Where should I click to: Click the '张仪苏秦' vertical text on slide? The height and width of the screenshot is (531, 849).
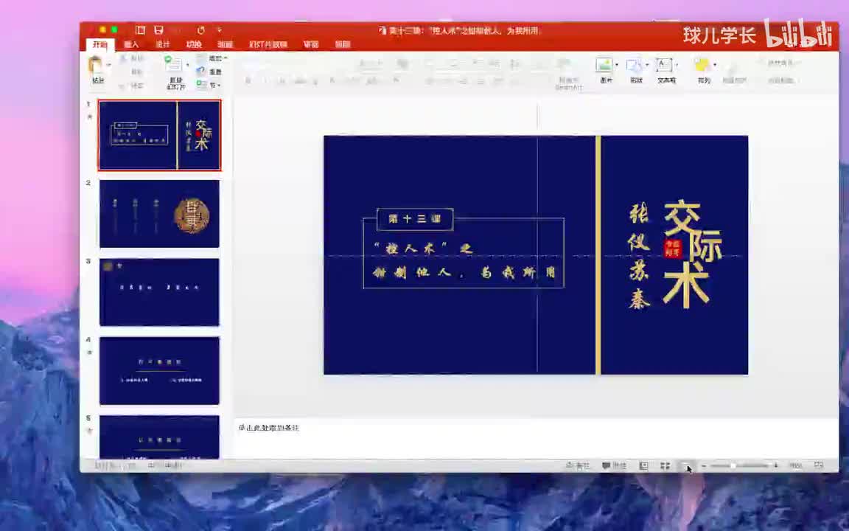click(640, 257)
